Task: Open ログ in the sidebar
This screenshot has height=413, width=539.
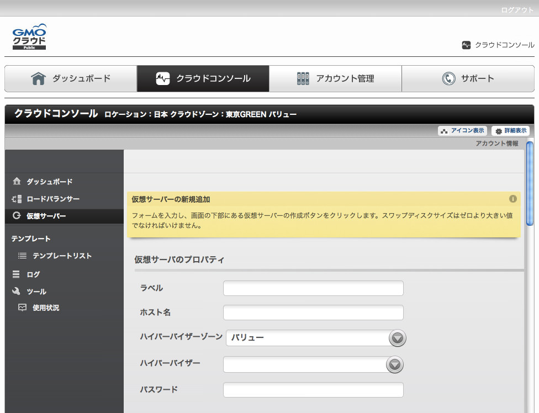Action: [x=33, y=274]
